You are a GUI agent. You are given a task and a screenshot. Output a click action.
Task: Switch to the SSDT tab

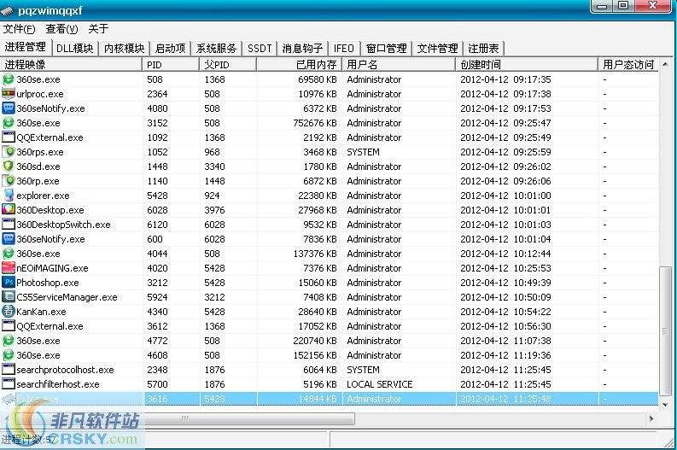[x=259, y=49]
